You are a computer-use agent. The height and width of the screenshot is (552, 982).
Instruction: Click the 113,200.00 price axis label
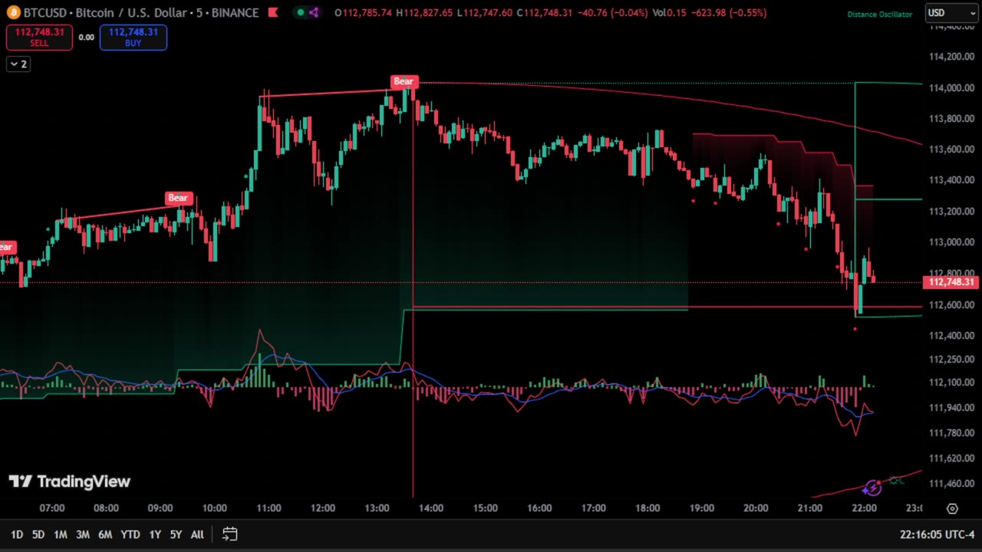point(951,212)
